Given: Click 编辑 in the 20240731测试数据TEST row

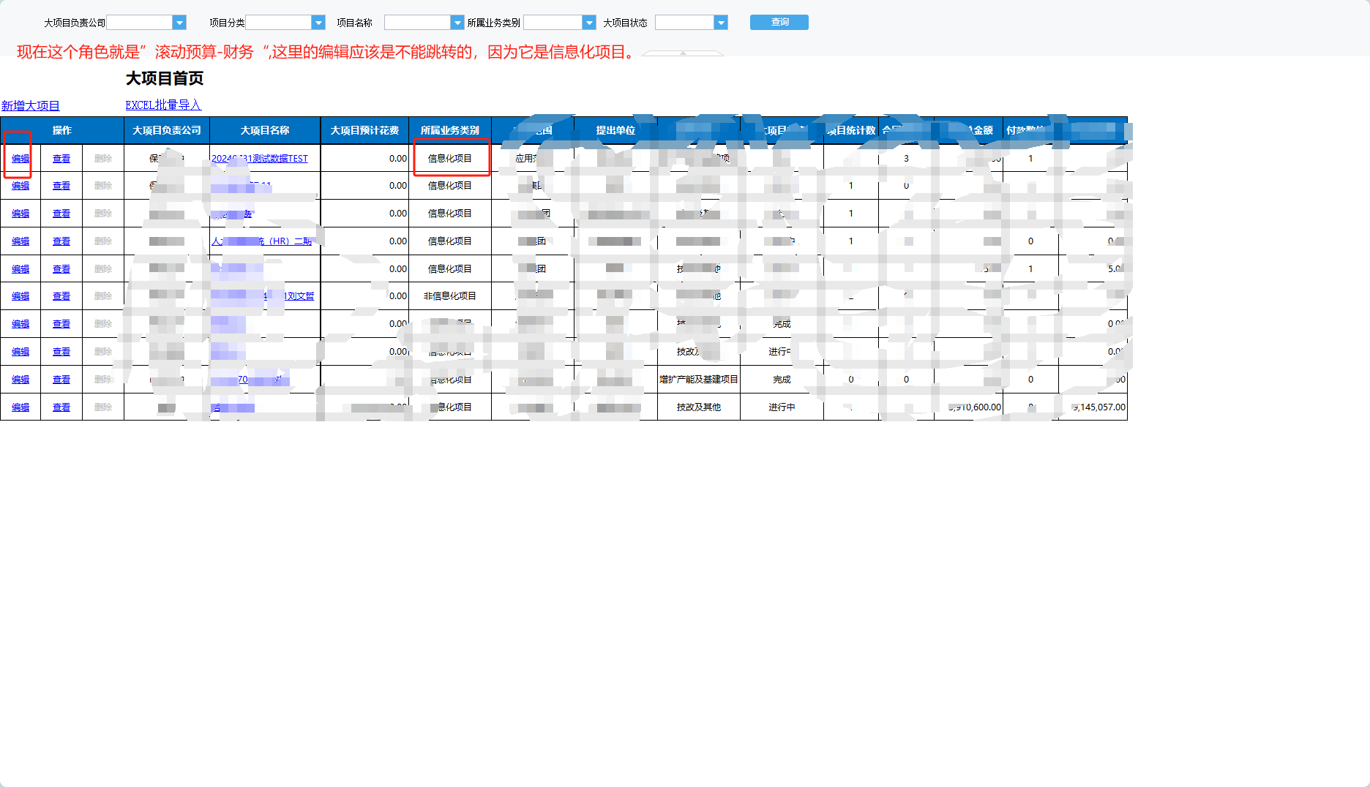Looking at the screenshot, I should 20,159.
